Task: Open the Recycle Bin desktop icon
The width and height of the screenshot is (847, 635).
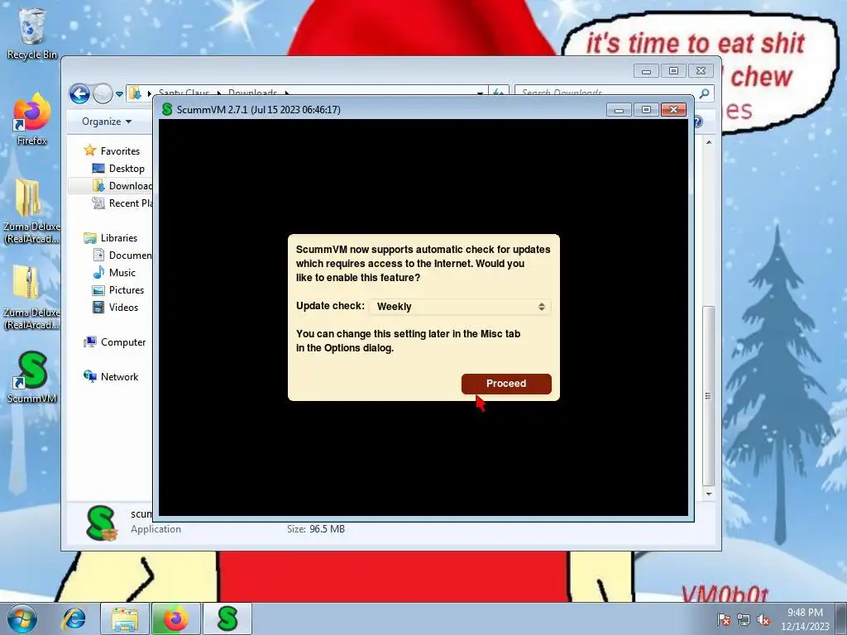Action: click(x=32, y=33)
